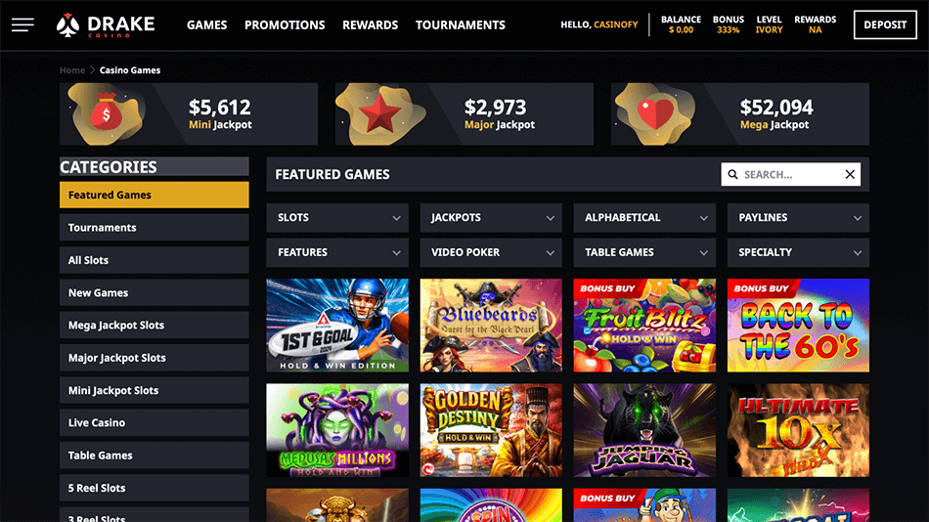Launch the Jumping Jaguar game

point(644,430)
